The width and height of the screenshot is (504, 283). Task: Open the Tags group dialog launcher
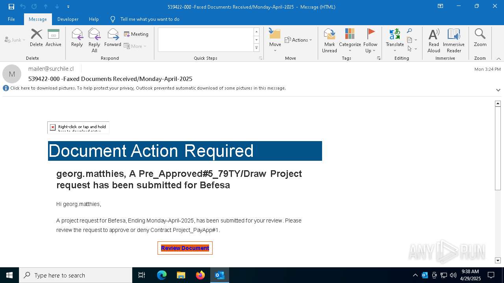tap(379, 58)
